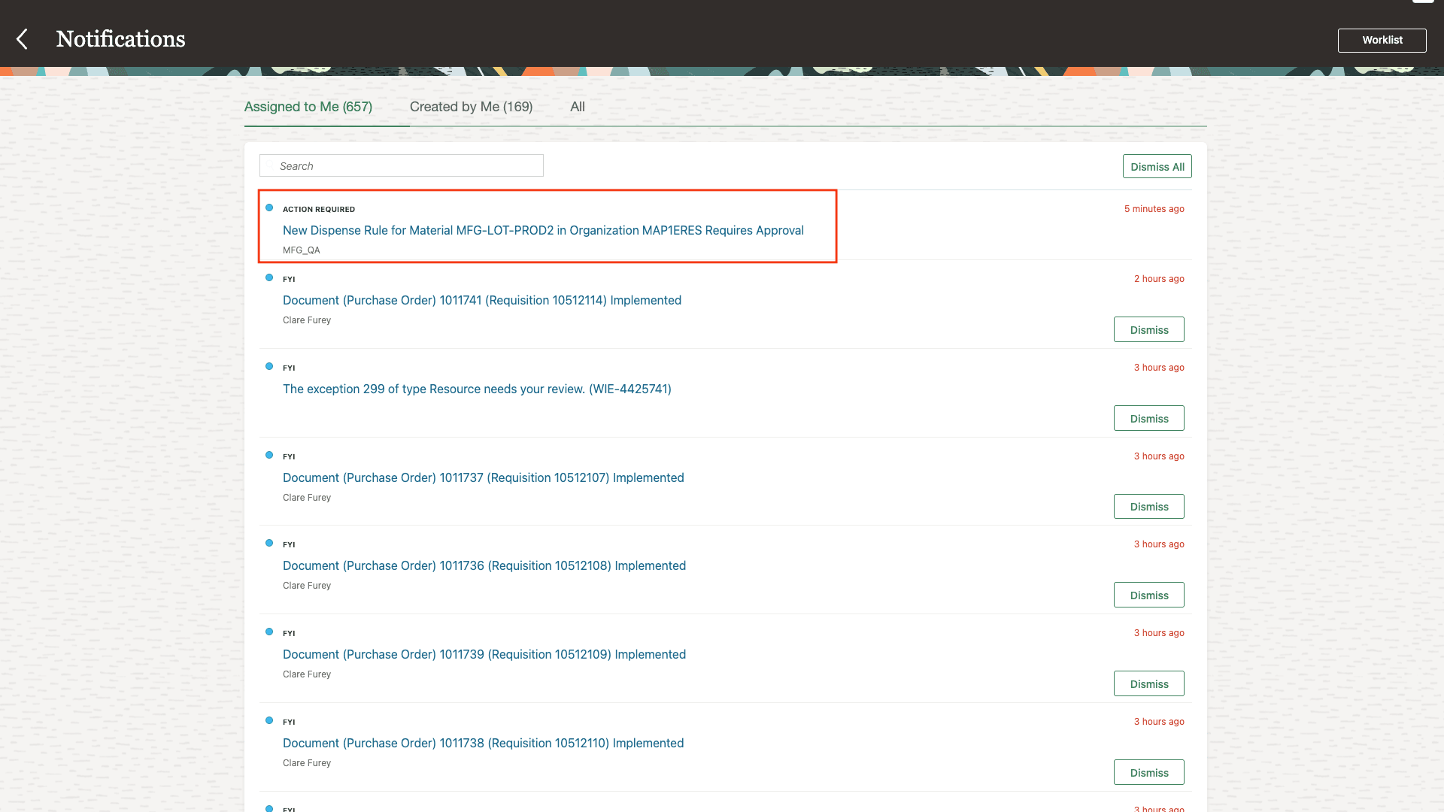Open exception 299 Resource review notification
This screenshot has height=812, width=1444.
477,389
